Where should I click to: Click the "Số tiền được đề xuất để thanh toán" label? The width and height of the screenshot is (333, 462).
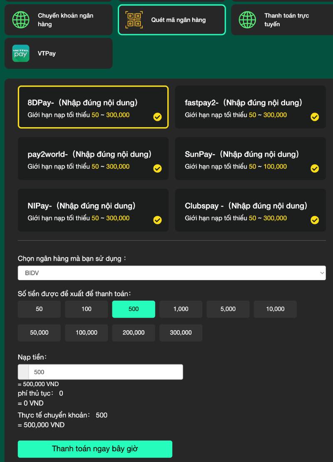[74, 294]
